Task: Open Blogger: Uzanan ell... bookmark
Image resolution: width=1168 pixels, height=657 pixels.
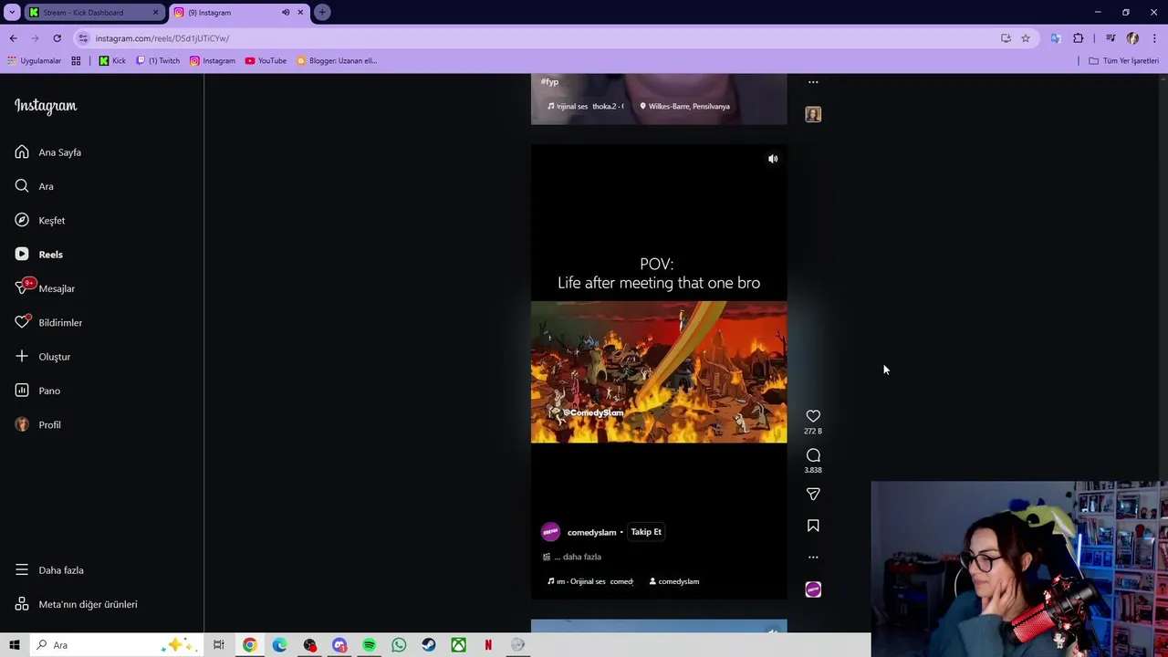Action: tap(337, 61)
